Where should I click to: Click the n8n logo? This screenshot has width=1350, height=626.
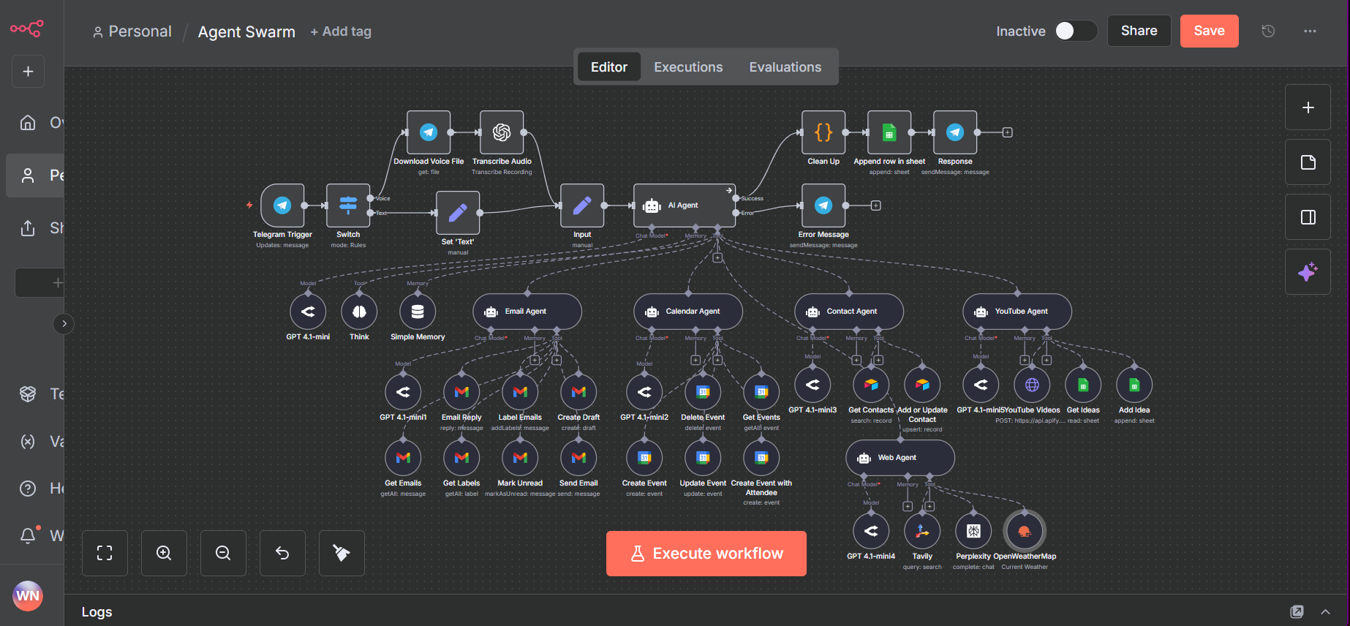[27, 29]
